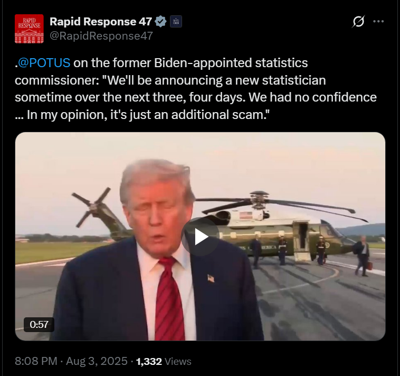Visit the @RapidResponse47 handle
This screenshot has width=400, height=376.
(101, 36)
